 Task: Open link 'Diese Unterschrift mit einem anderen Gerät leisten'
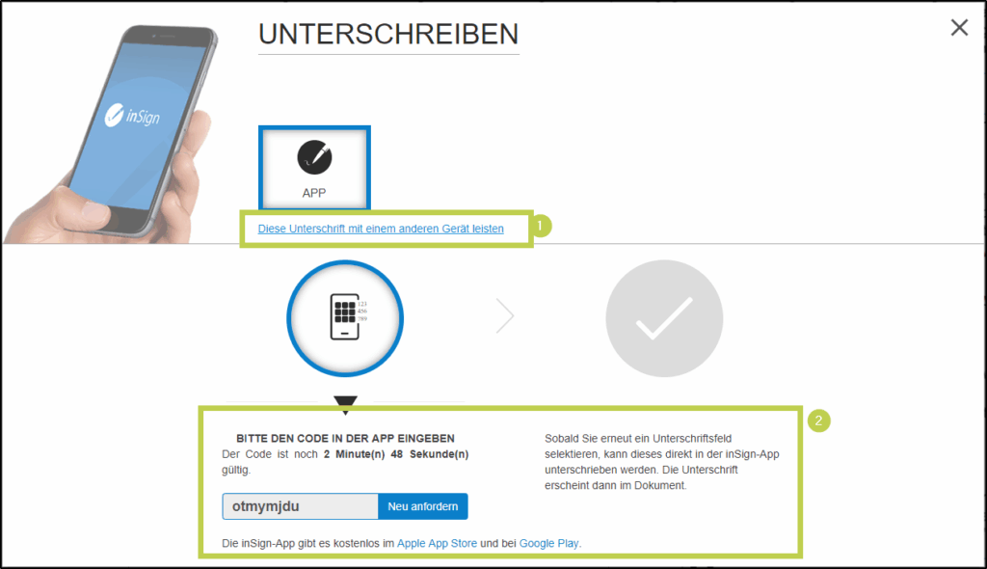(x=381, y=229)
